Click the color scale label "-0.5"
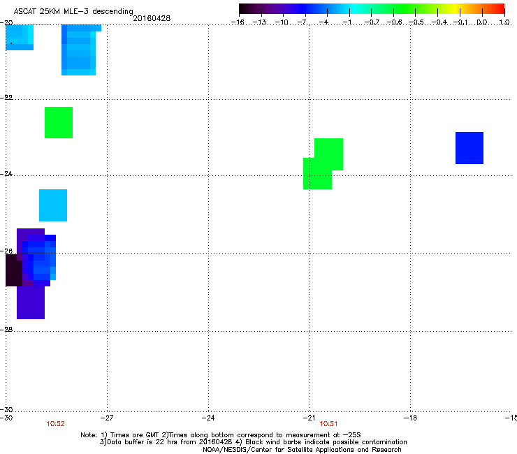This screenshot has height=454, width=517. [x=416, y=22]
